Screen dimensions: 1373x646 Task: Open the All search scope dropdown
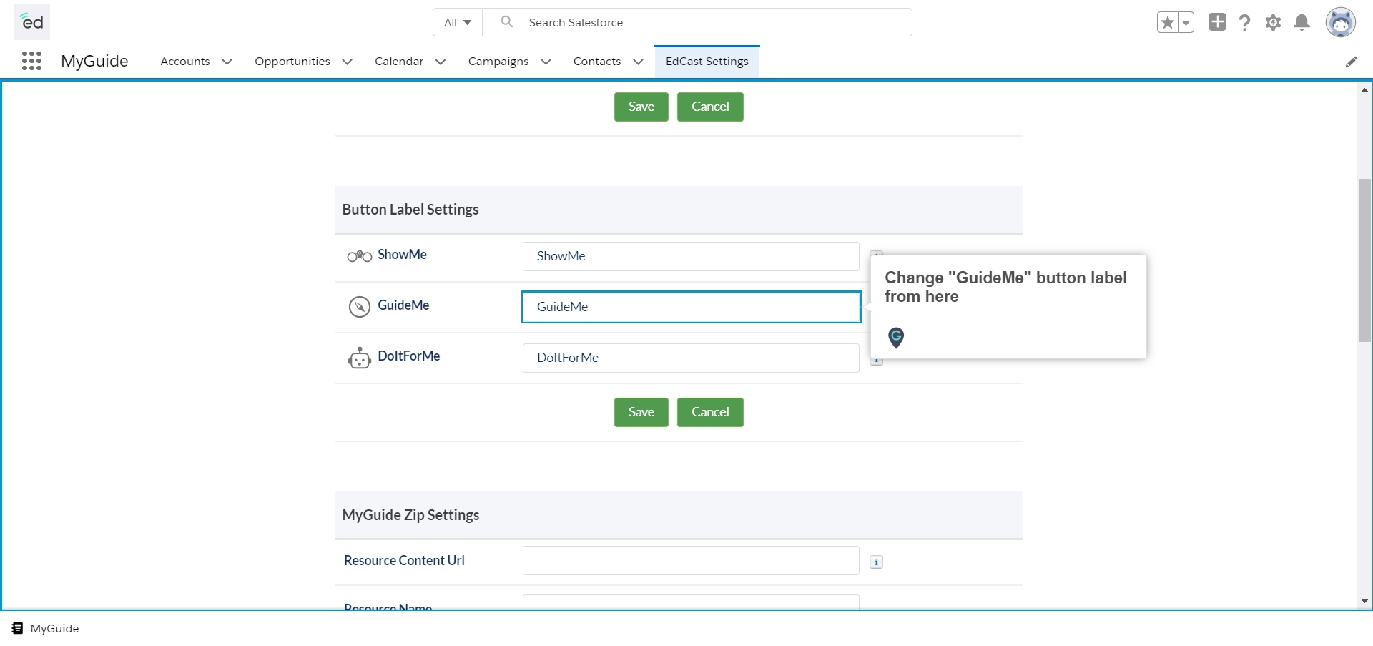pos(458,22)
